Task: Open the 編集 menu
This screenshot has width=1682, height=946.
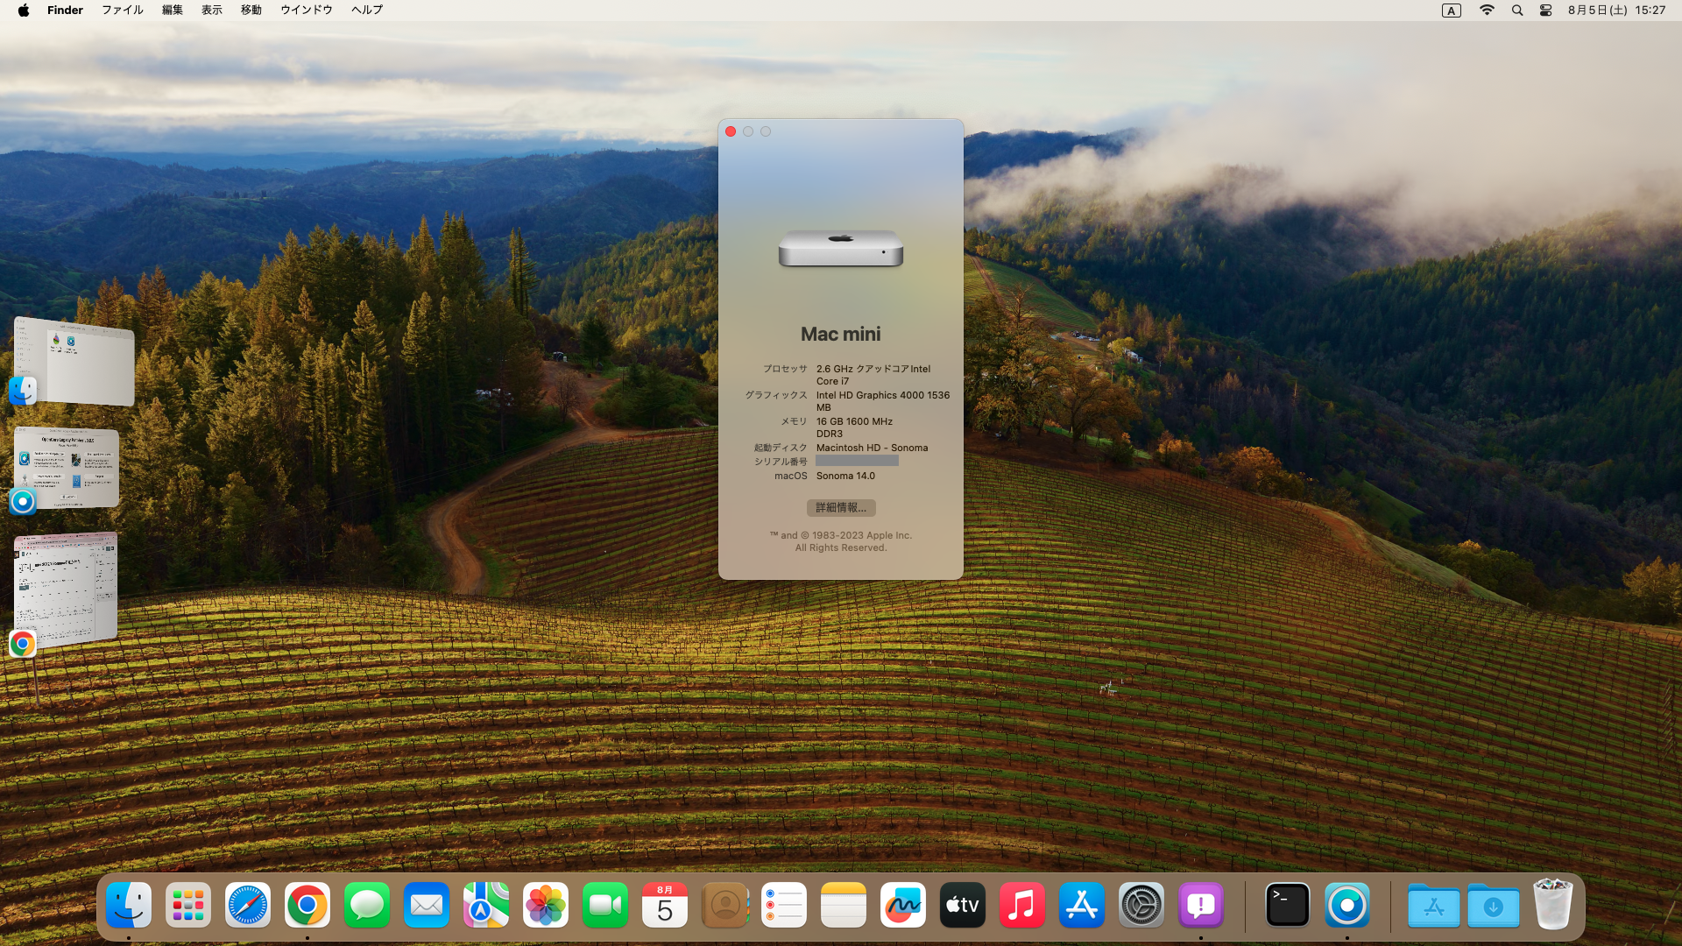Action: (x=173, y=11)
